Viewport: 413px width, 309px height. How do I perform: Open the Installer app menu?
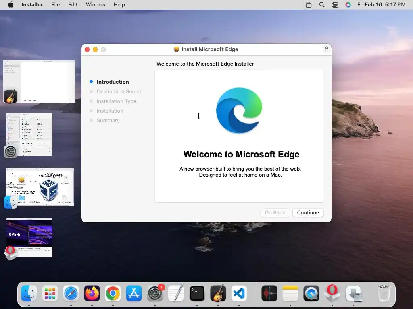pyautogui.click(x=32, y=5)
